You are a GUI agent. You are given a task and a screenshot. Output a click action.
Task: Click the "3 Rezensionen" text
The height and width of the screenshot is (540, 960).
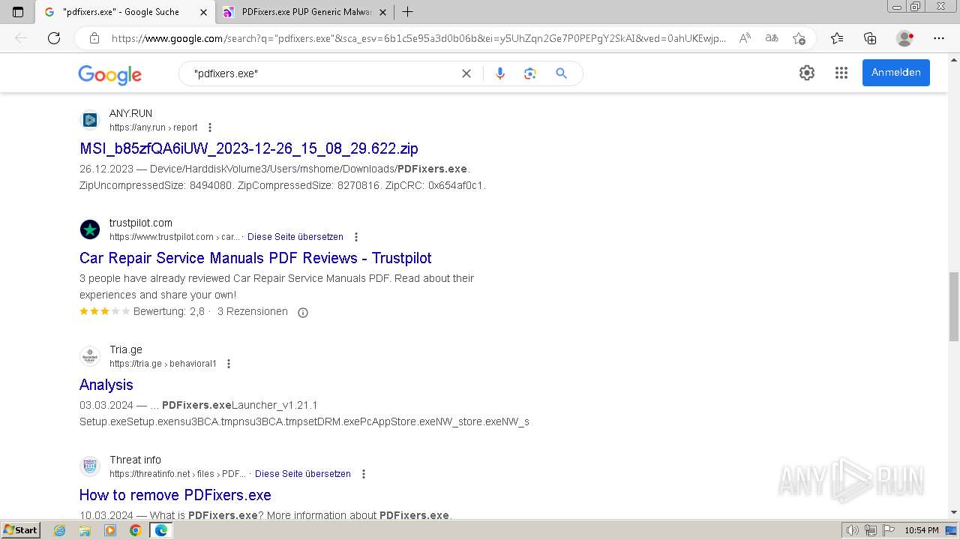click(x=253, y=311)
